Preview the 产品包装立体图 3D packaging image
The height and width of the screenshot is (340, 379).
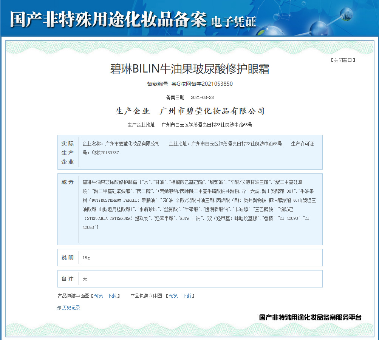click(x=173, y=296)
